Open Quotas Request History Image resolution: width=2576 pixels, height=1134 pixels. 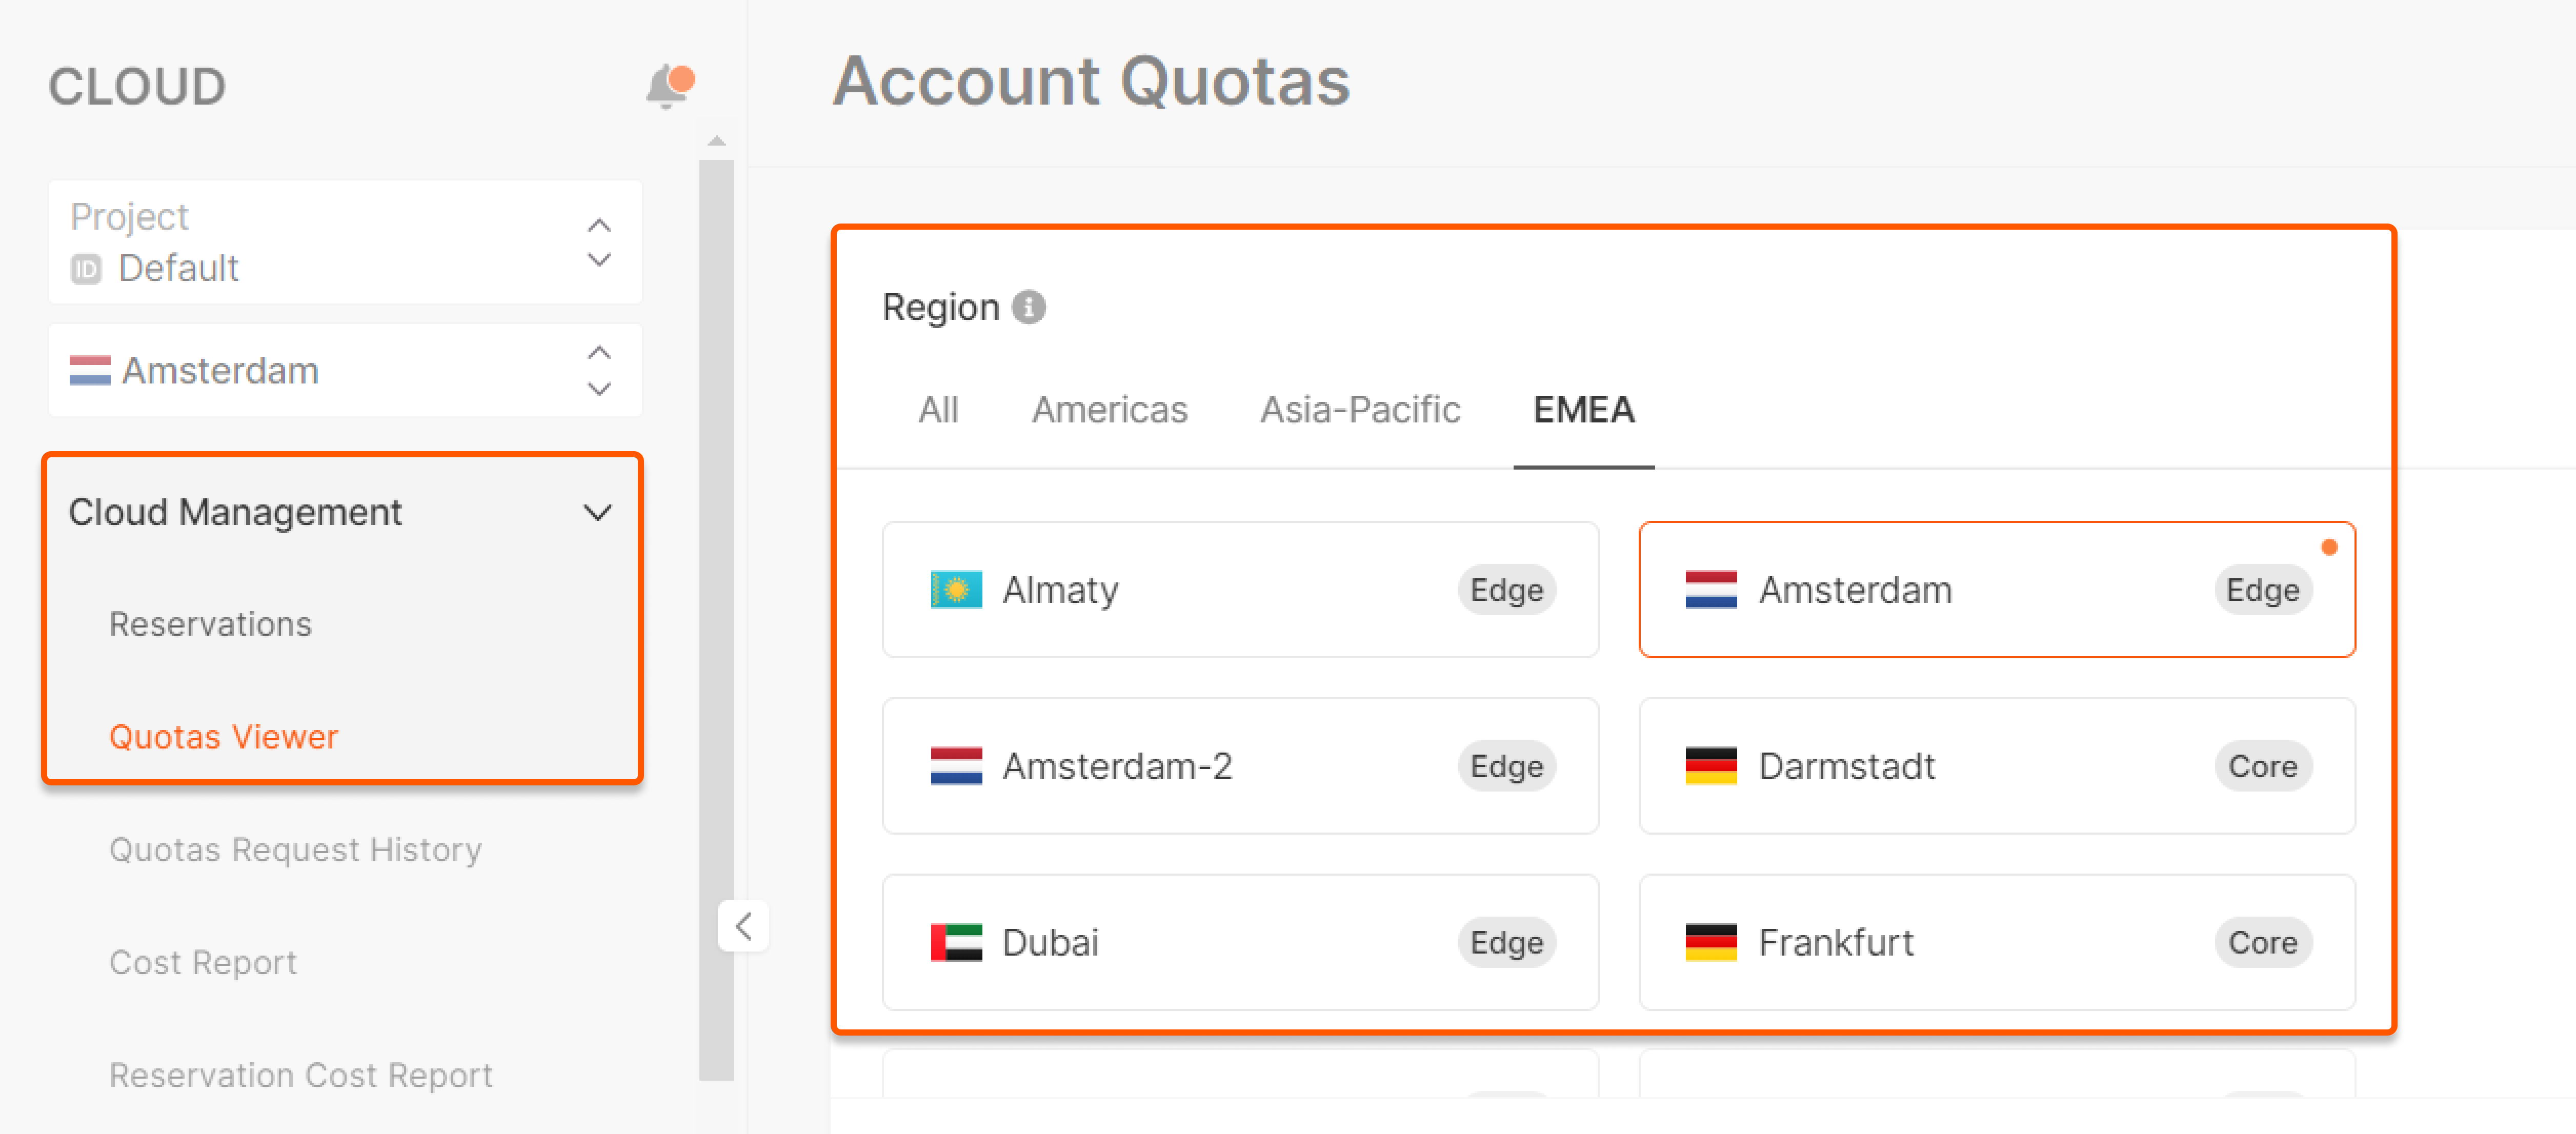(295, 849)
